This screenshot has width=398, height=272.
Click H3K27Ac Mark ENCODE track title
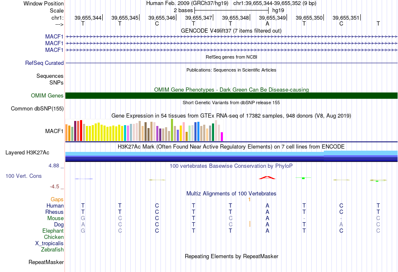coord(231,147)
